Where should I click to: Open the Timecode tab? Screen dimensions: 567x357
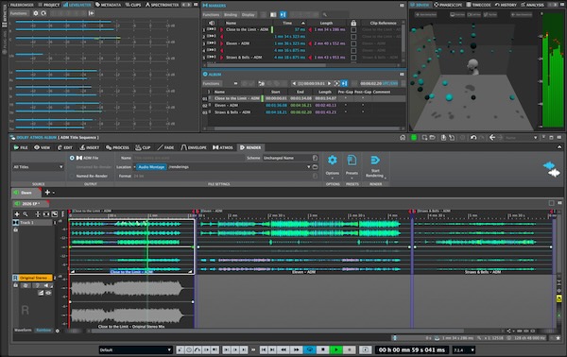coord(478,5)
